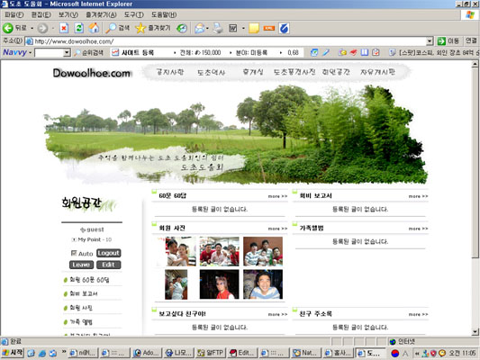This screenshot has height=360, width=480.
Task: Open sidebar link 가족 앨범
Action: [81, 322]
